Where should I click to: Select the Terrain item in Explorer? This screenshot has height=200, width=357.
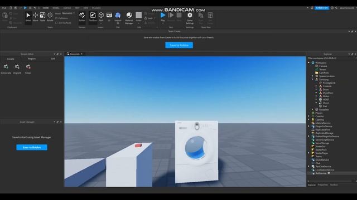(322, 69)
